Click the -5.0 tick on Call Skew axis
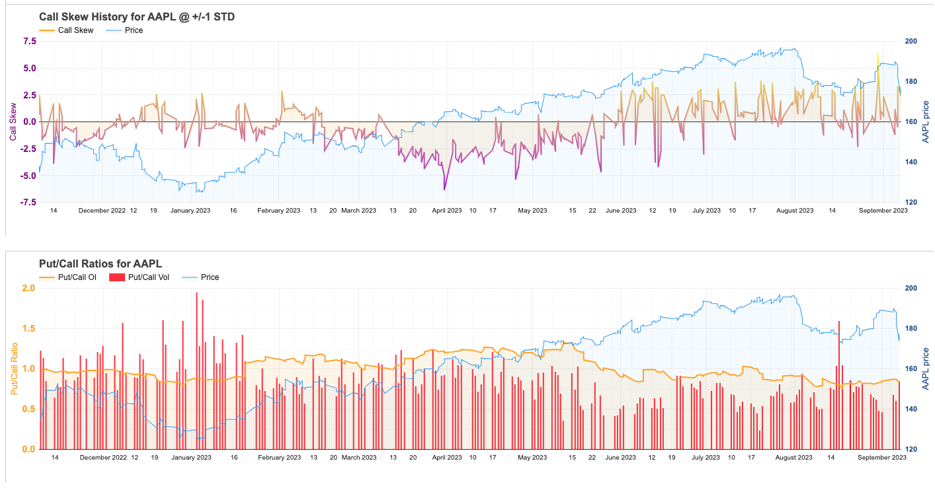Viewport: 935px width, 490px height. coord(28,176)
